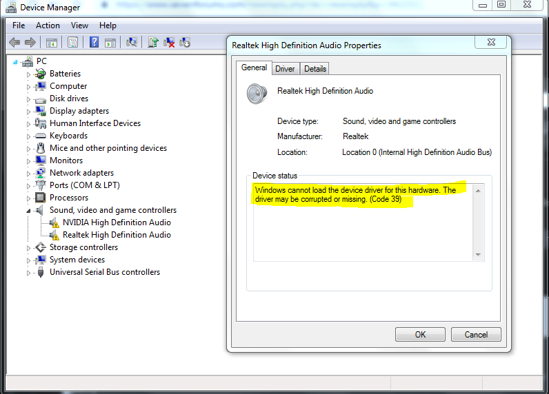Select NVIDIA High Definition Audio device
The width and height of the screenshot is (549, 394).
(x=117, y=222)
